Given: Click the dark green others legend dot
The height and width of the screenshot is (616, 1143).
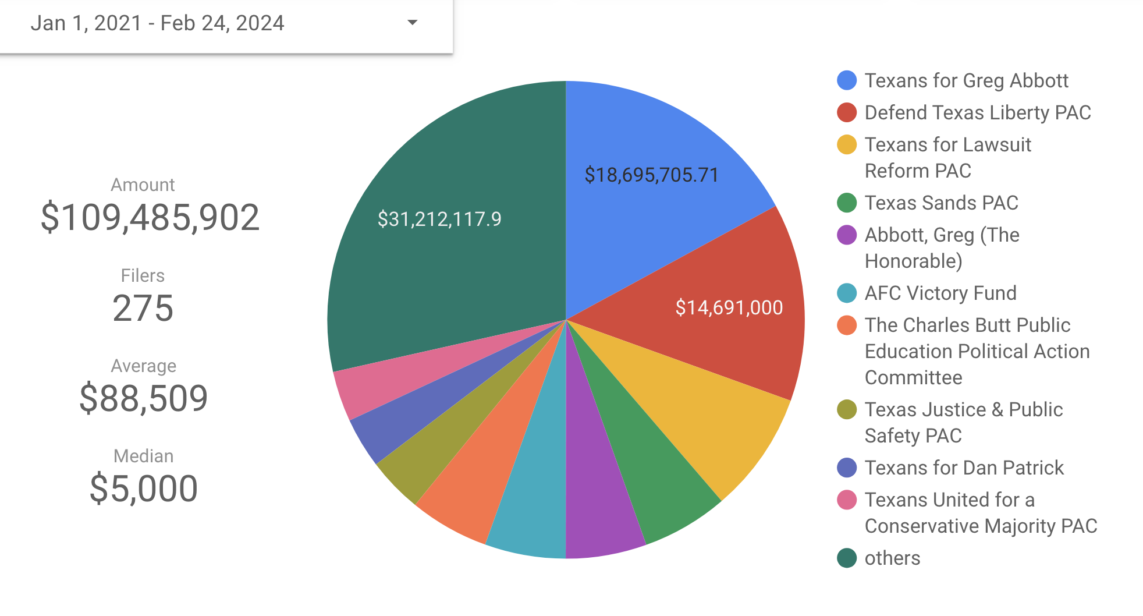Looking at the screenshot, I should coord(847,558).
